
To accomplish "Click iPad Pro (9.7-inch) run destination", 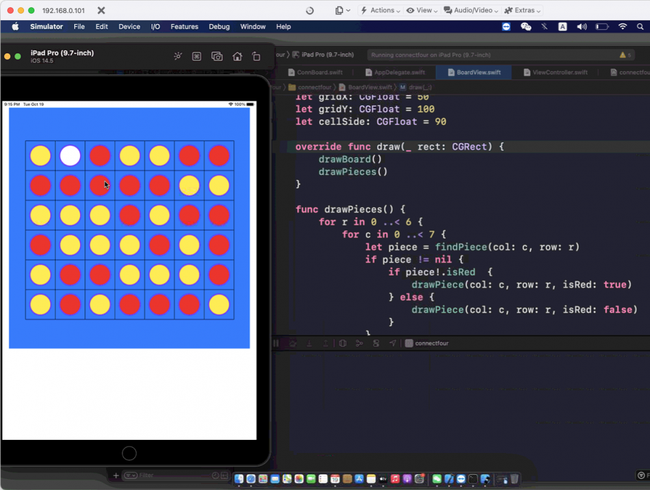I will tap(323, 55).
